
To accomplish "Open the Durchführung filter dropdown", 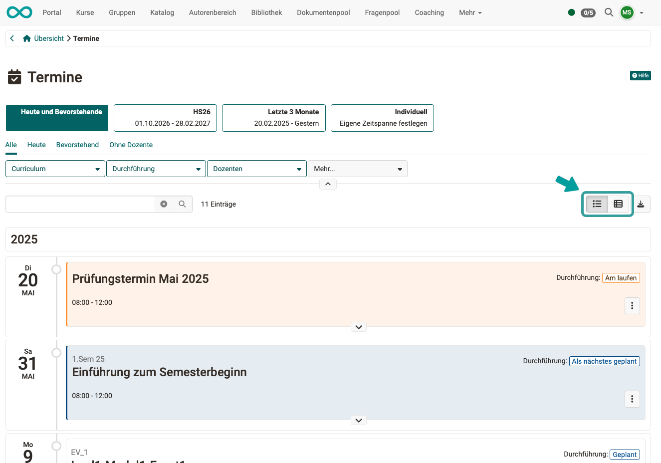I will click(x=156, y=169).
